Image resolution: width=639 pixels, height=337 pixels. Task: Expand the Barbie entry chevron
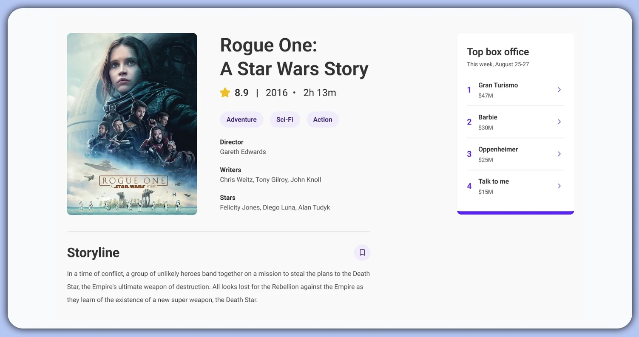tap(559, 122)
